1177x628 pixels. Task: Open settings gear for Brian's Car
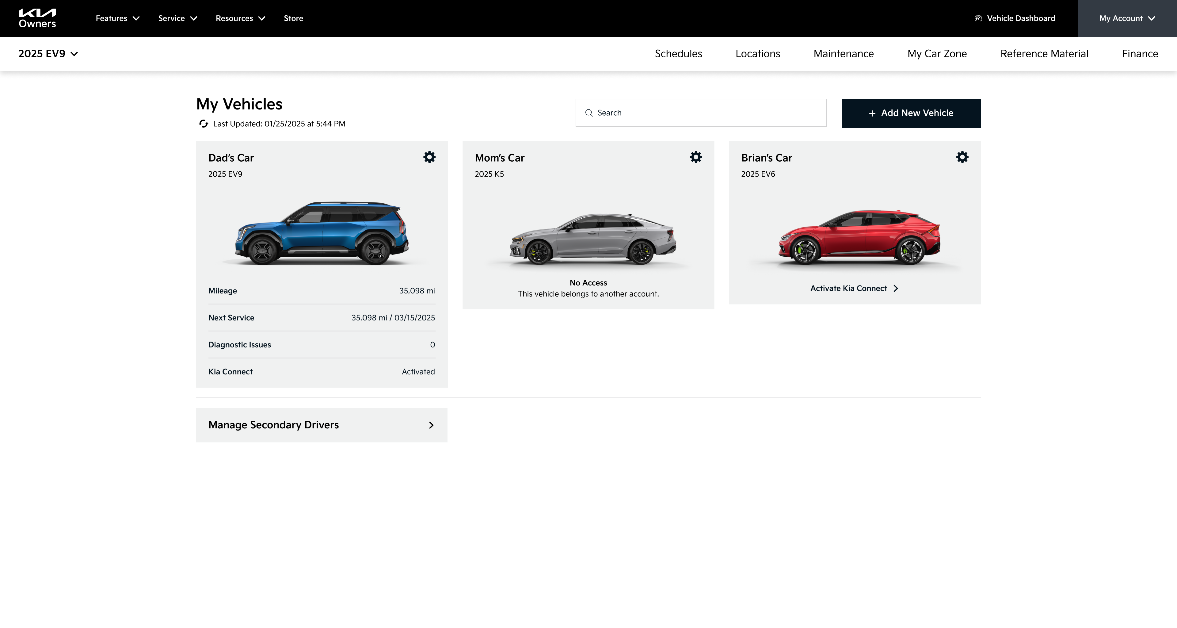click(962, 157)
